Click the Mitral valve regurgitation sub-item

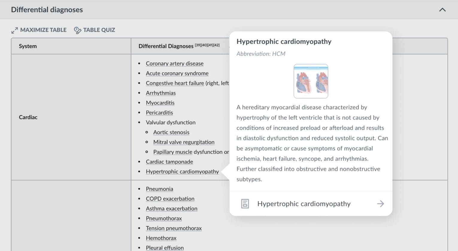point(184,142)
